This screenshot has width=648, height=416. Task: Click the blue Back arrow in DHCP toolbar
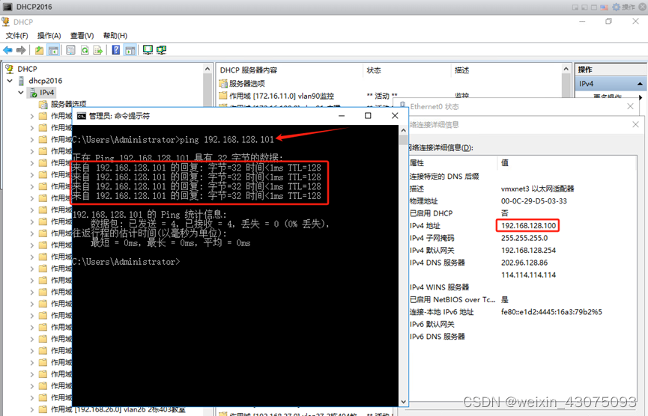click(x=7, y=50)
